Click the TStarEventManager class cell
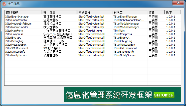Image resolution: width=186 pixels, height=106 pixels. click(125, 17)
